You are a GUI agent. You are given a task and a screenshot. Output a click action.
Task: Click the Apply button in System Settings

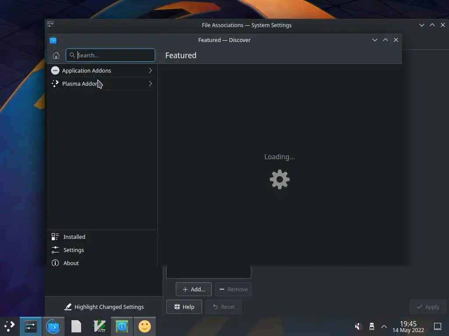428,307
